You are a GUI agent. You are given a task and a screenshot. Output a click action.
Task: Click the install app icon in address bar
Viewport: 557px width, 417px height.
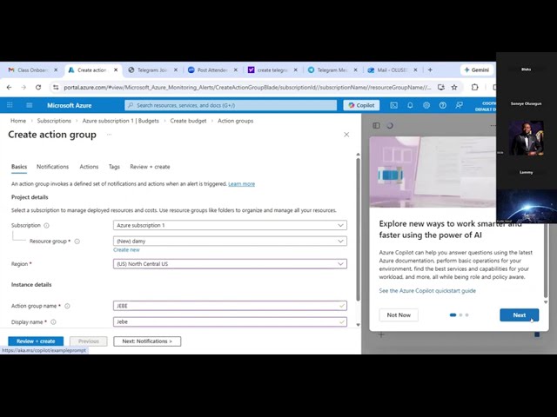pos(441,87)
